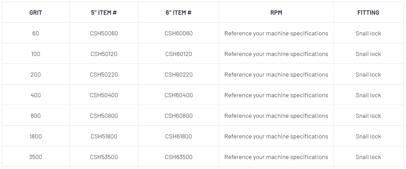Click the GRIT column header
Viewport: 406px width, 169px height.
coord(36,13)
